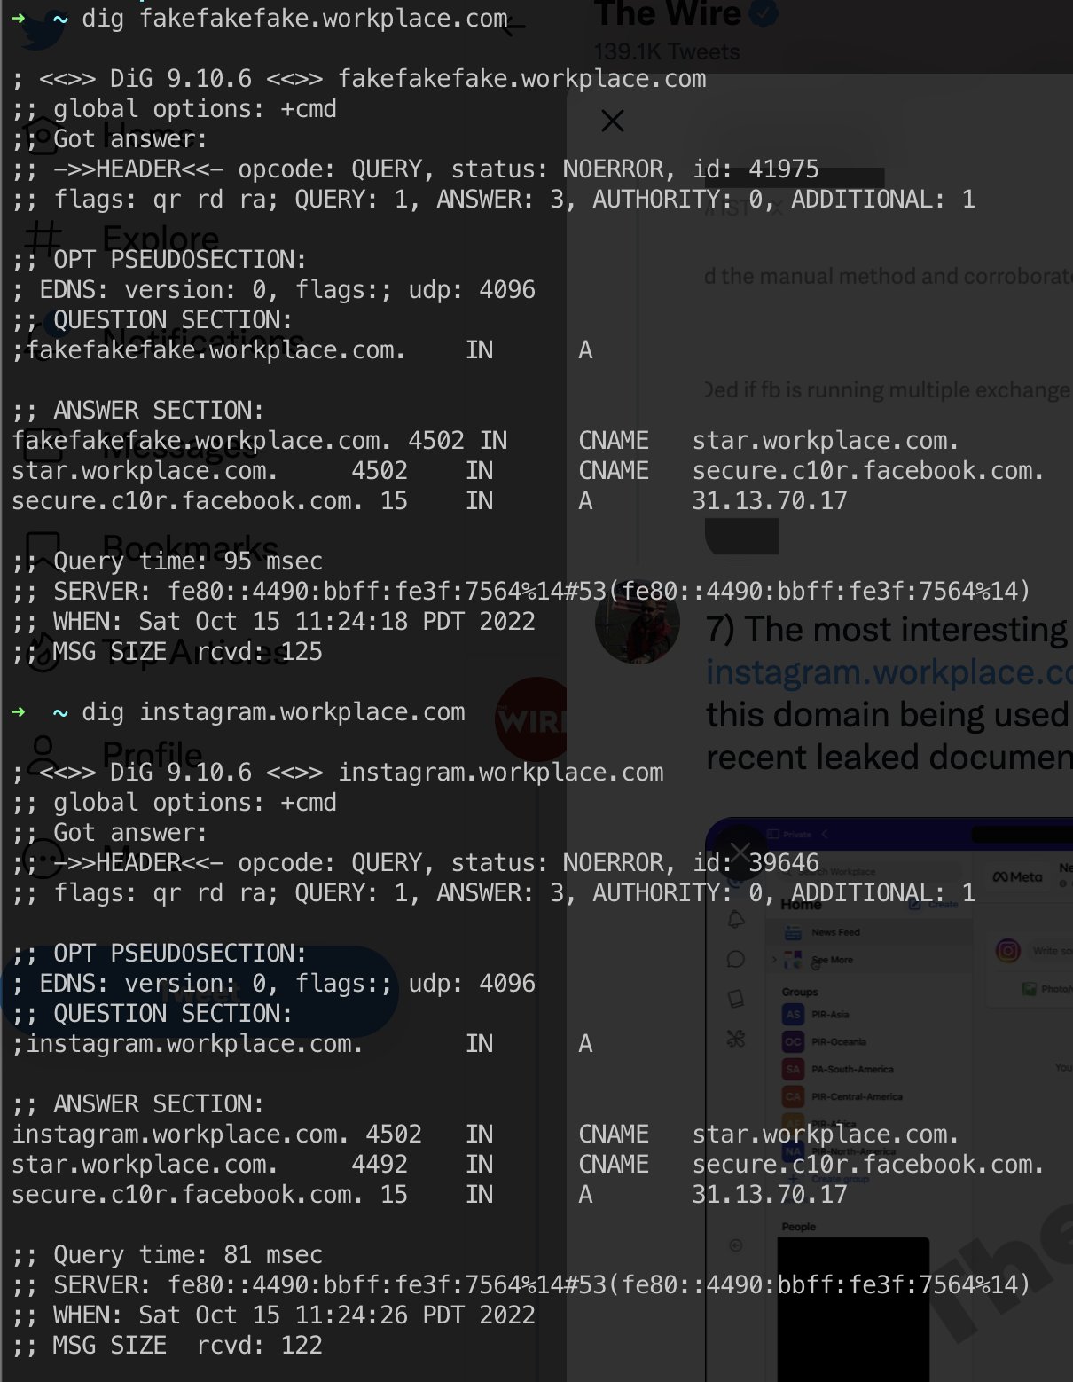The image size is (1073, 1382).
Task: Click header line with 'id: 39646'
Action: coord(416,862)
